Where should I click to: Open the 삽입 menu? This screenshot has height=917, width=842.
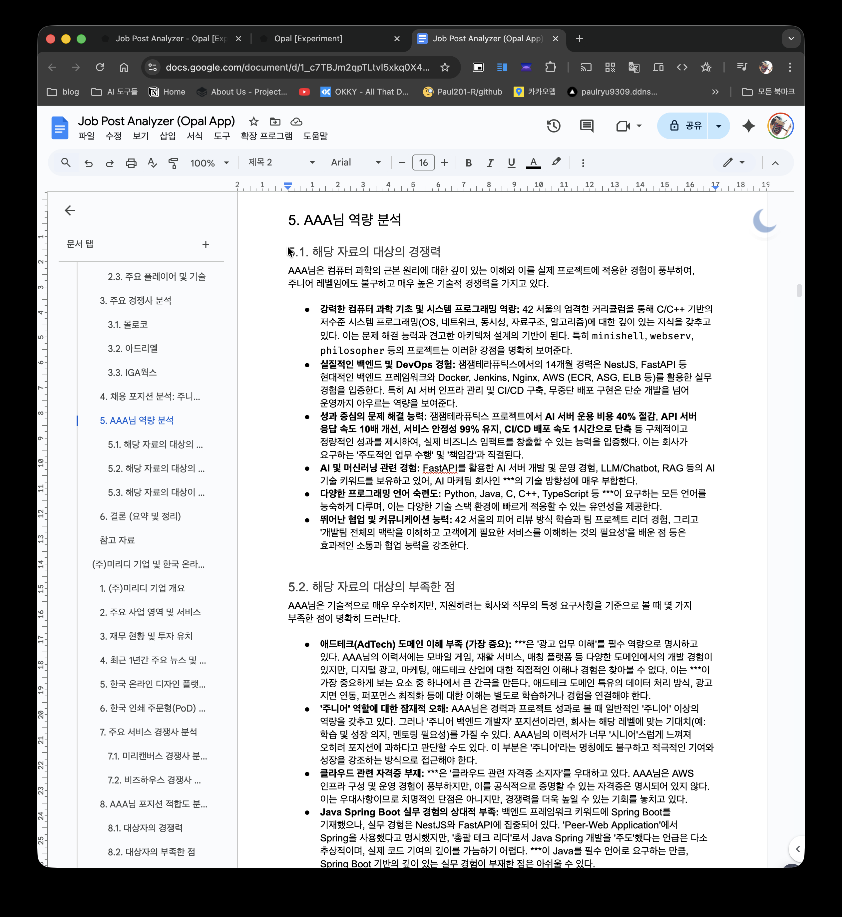[x=168, y=136]
